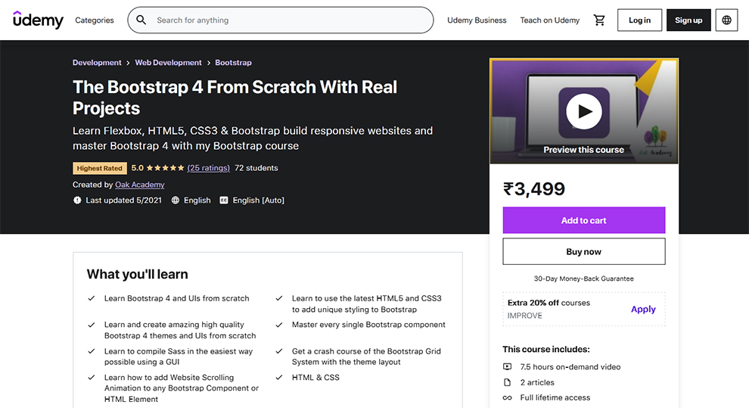Apply the IMPROVE coupon

tap(643, 309)
